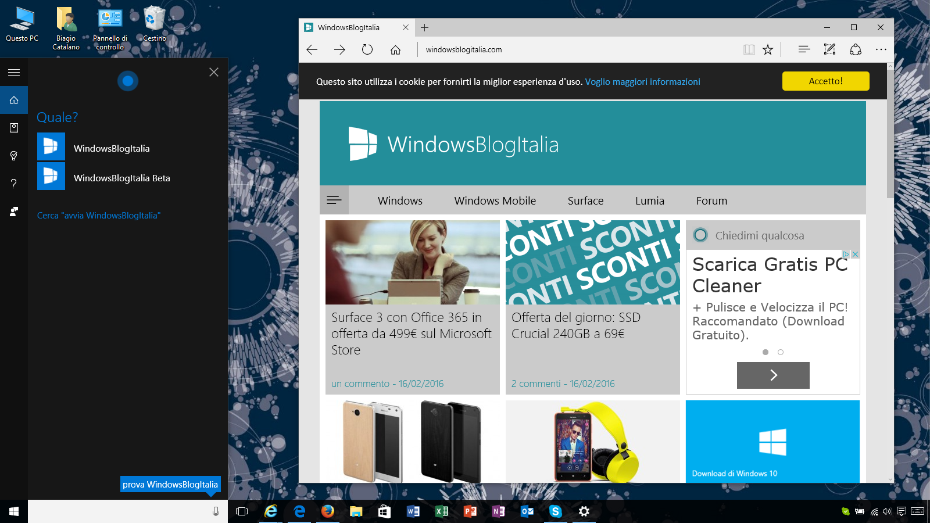The height and width of the screenshot is (523, 930).
Task: Add page to favorites star
Action: (768, 50)
